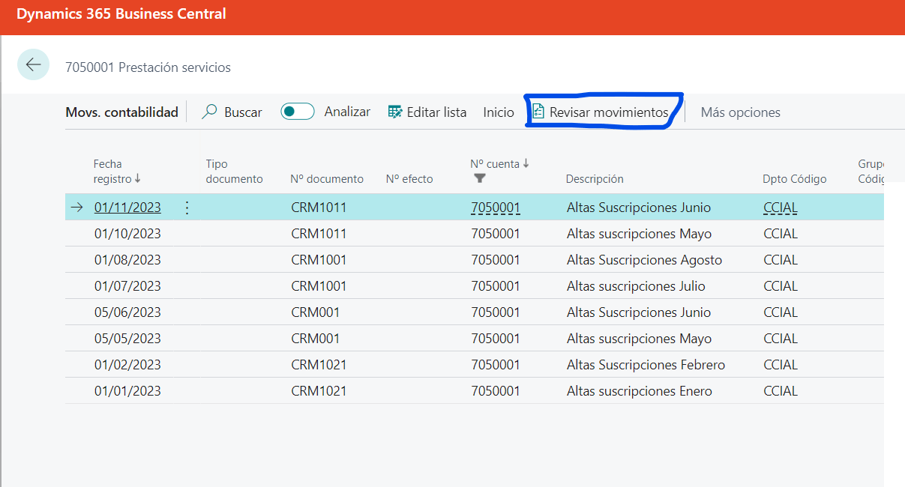Open the Inicio menu tab
The height and width of the screenshot is (487, 905).
point(498,112)
